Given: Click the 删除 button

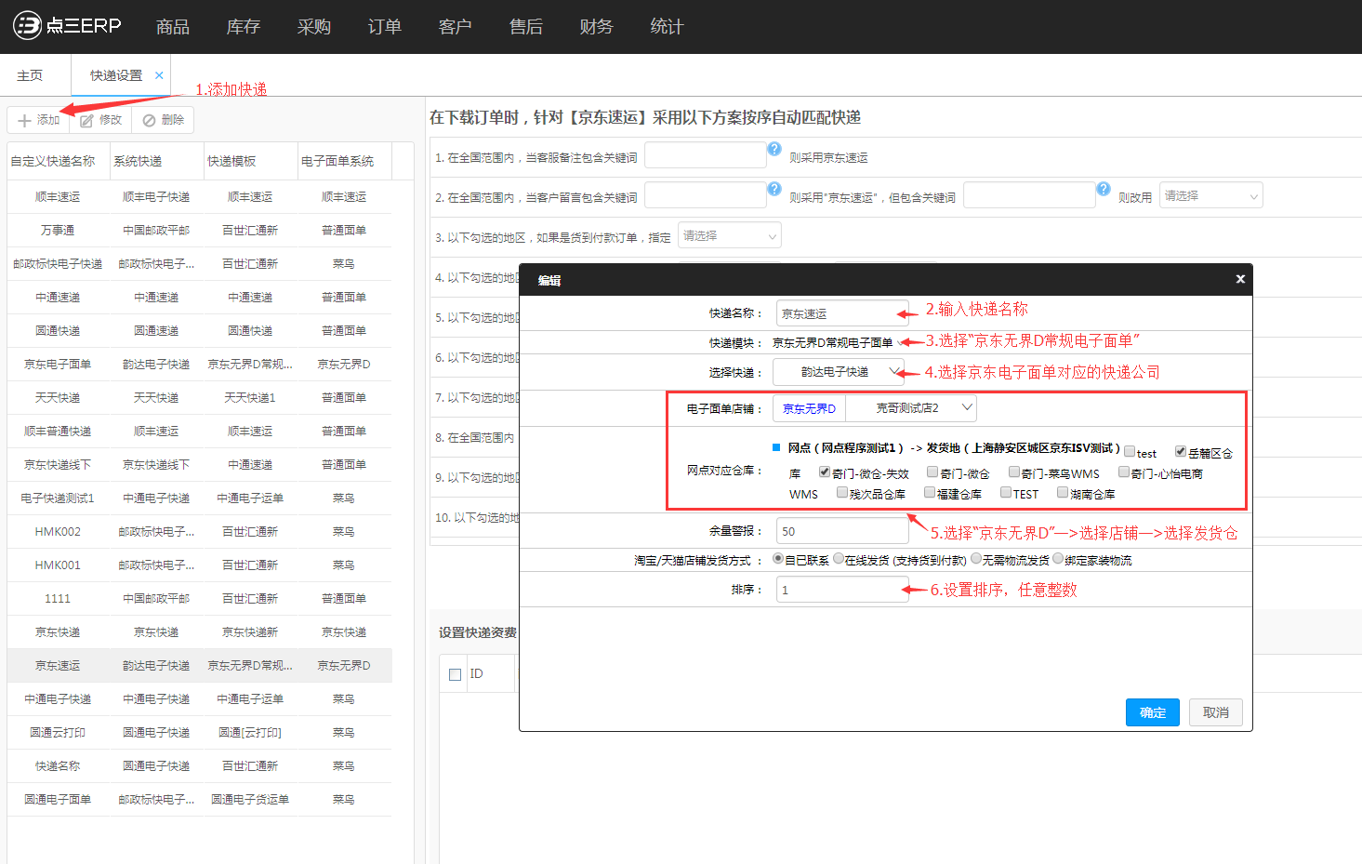Looking at the screenshot, I should tap(163, 120).
